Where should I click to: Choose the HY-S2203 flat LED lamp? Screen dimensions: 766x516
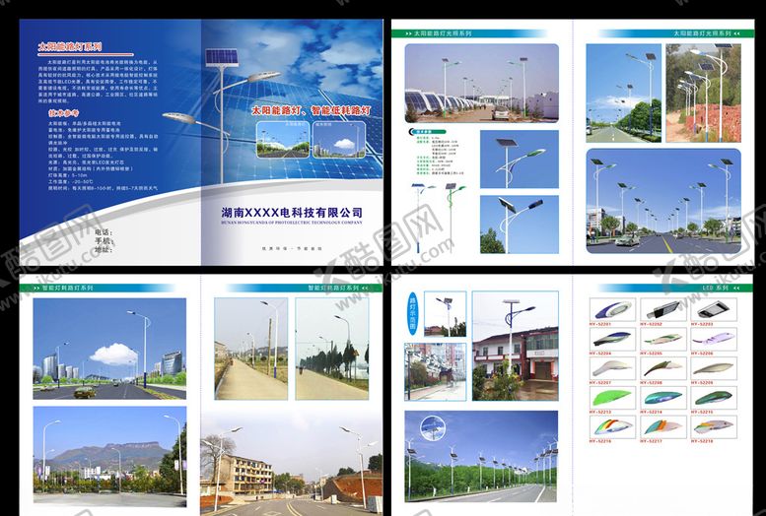click(x=713, y=310)
